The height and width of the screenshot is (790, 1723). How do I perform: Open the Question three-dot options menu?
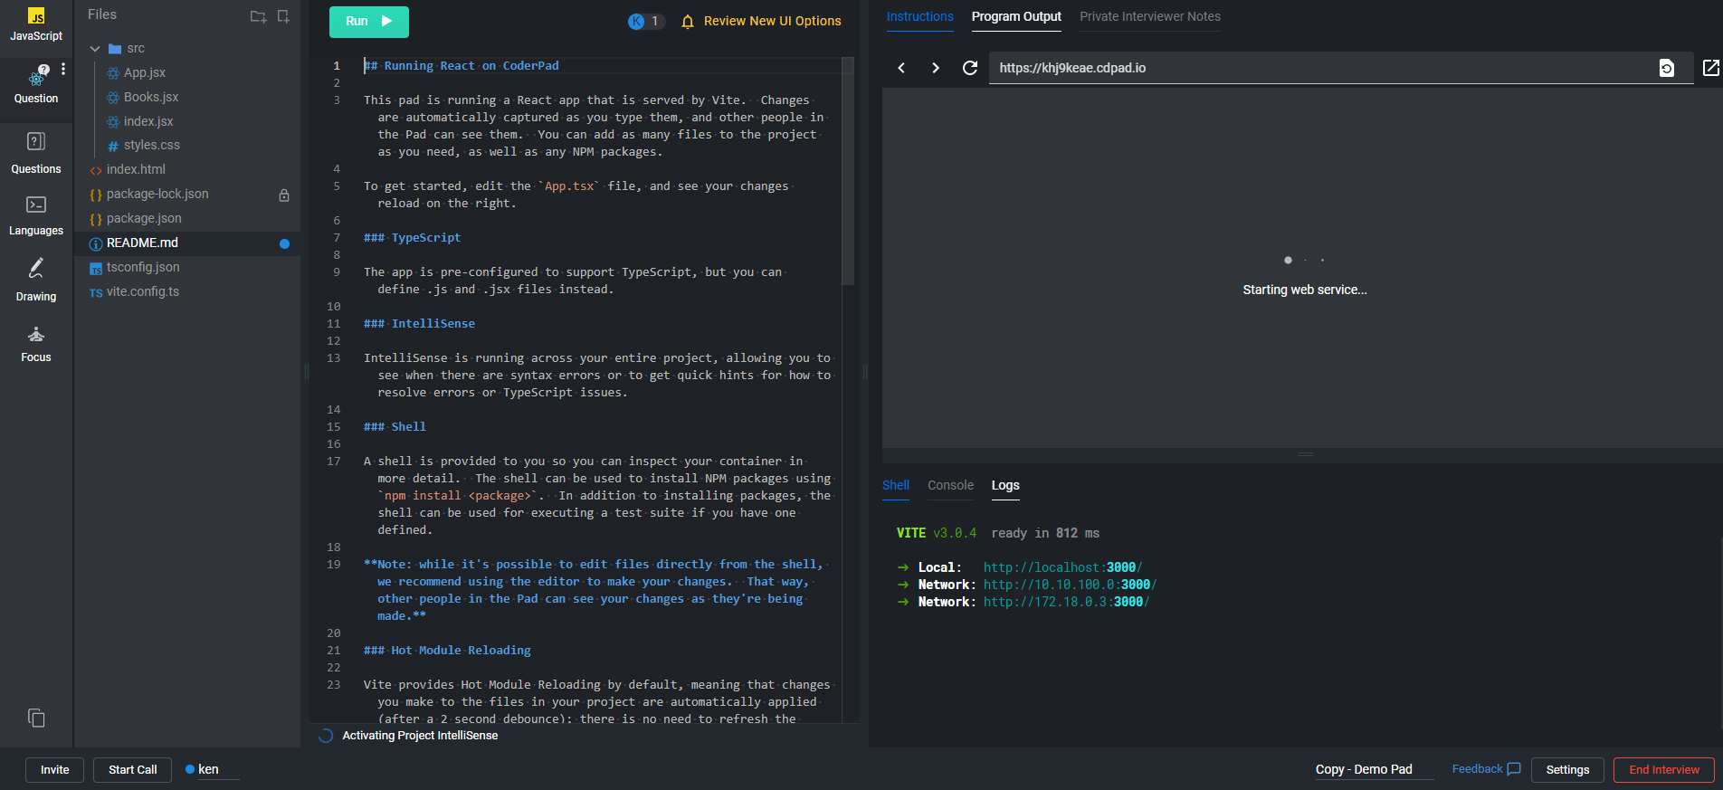pyautogui.click(x=62, y=69)
